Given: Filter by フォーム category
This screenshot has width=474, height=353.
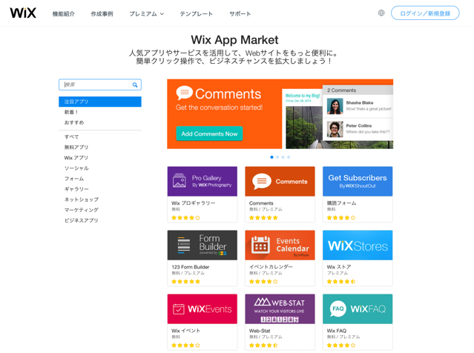Looking at the screenshot, I should pyautogui.click(x=74, y=179).
